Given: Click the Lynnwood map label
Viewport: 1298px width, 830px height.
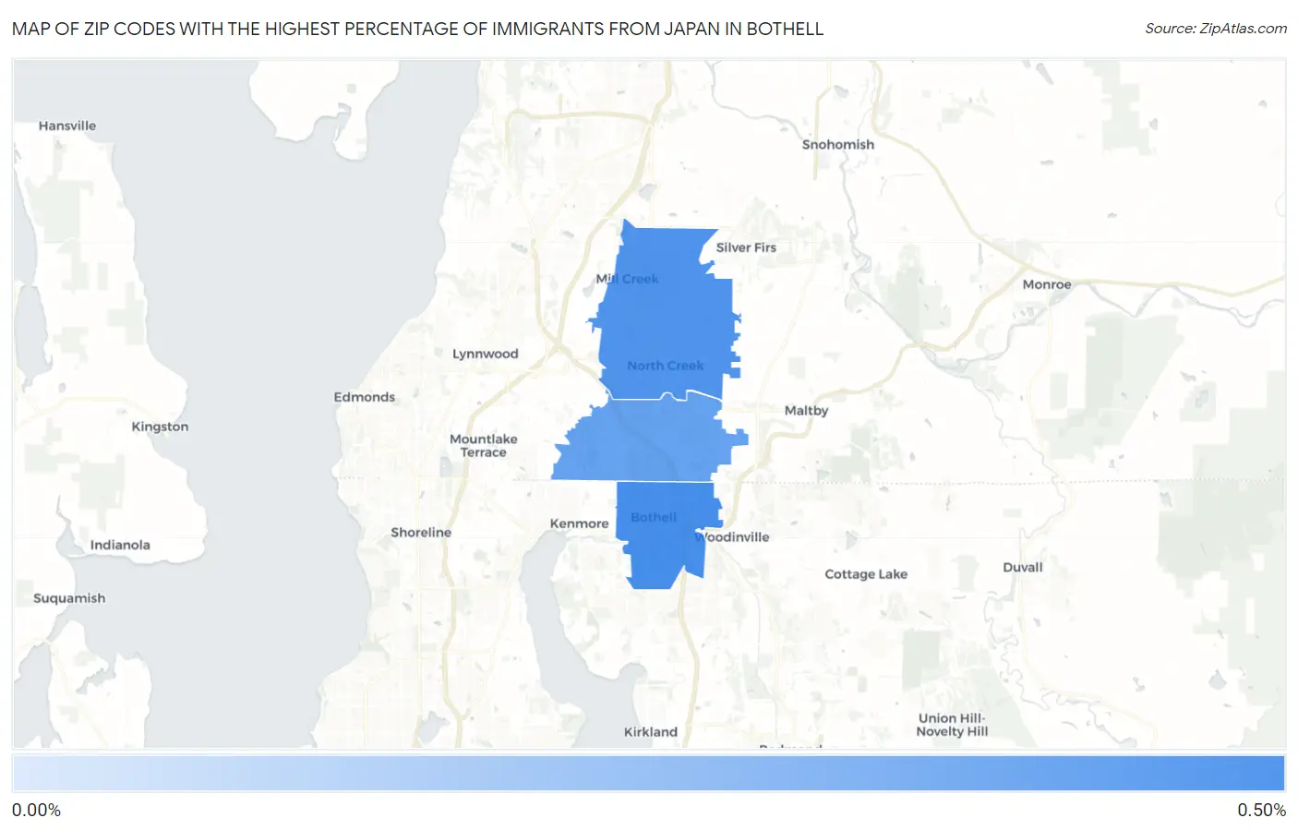Looking at the screenshot, I should tap(485, 354).
